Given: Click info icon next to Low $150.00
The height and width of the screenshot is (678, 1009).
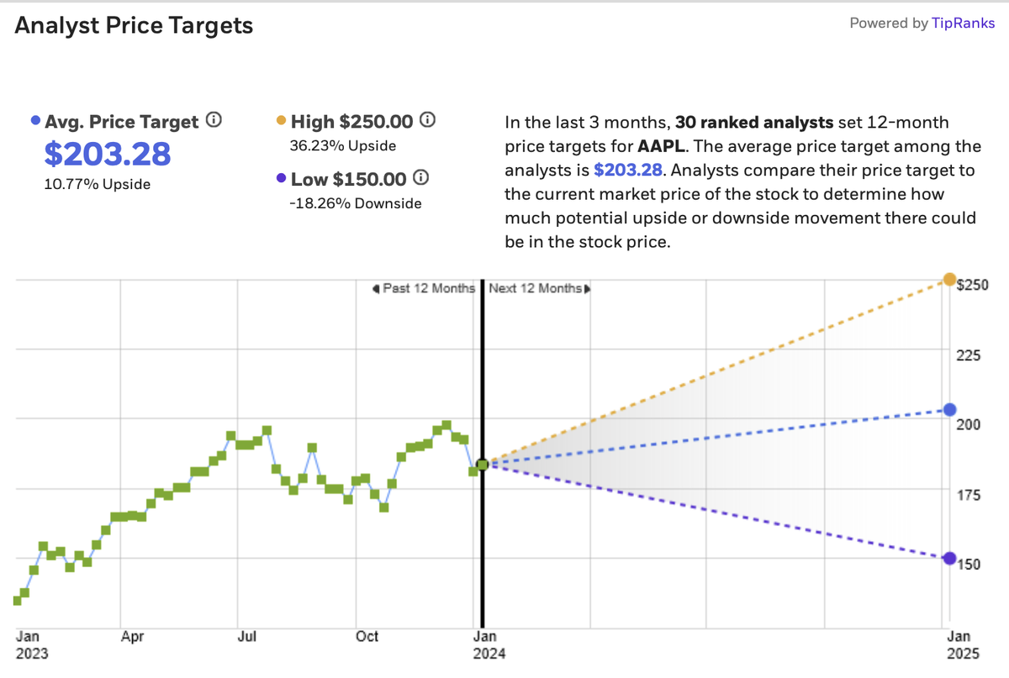Looking at the screenshot, I should click(x=422, y=179).
